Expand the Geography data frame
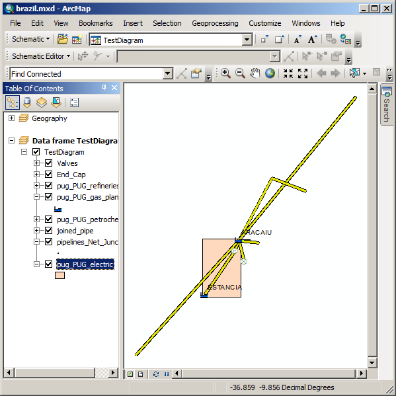Viewport: 396px width, 396px height. 12,118
